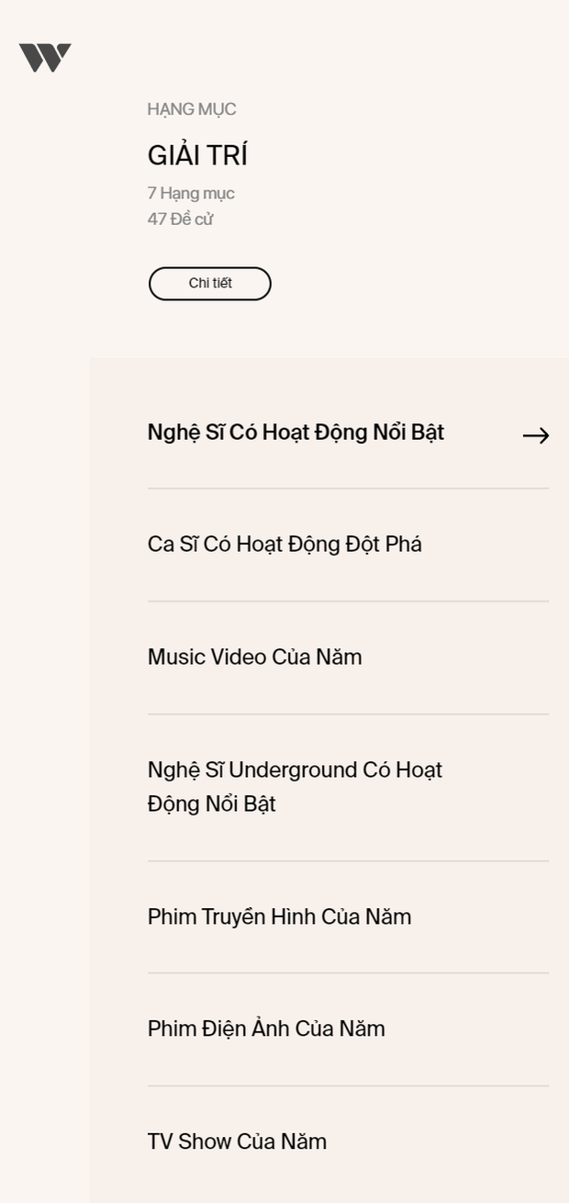Click the Động Nổi Bật second line of Underground entry
This screenshot has width=569, height=1203.
(212, 804)
